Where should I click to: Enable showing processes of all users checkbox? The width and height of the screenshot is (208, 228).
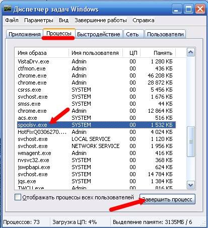(x=18, y=197)
